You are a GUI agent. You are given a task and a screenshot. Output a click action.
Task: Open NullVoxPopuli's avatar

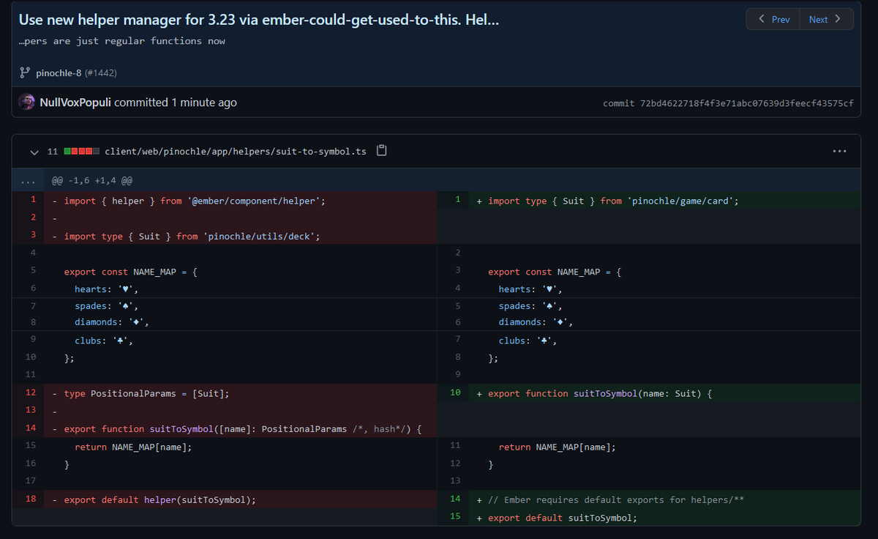click(26, 103)
